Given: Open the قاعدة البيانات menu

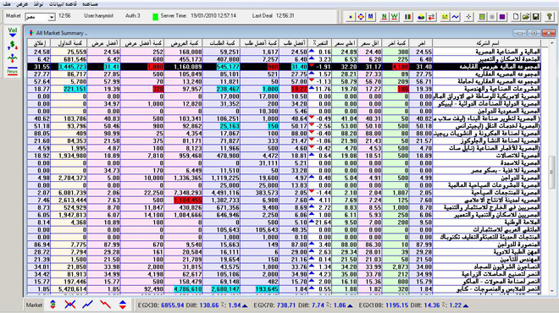Looking at the screenshot, I should 63,4.
